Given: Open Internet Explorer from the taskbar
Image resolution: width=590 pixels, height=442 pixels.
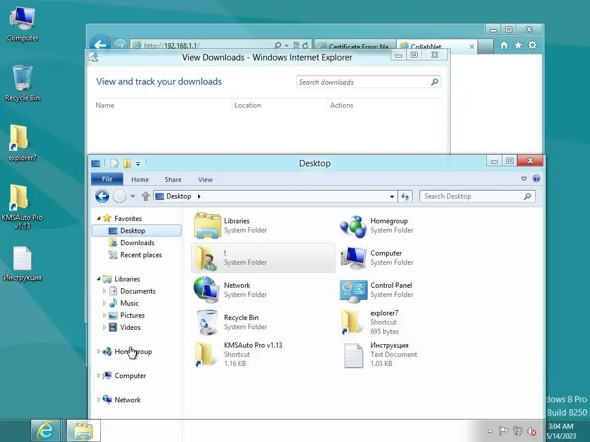Looking at the screenshot, I should [x=46, y=430].
